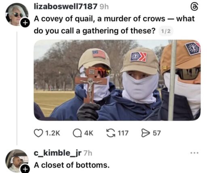207x173 pixels.
Task: Tap the 1/2 thread counter badge
Action: click(x=166, y=32)
